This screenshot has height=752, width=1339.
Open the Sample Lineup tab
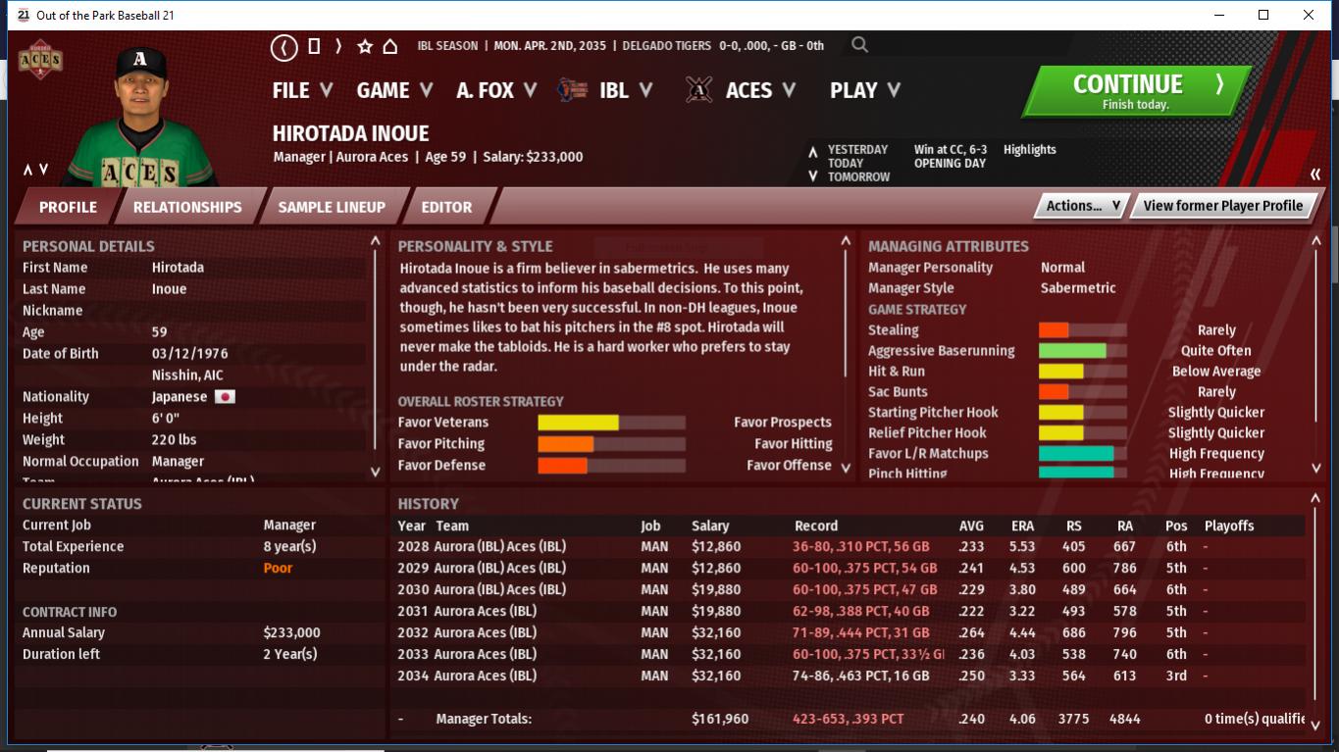click(x=332, y=207)
